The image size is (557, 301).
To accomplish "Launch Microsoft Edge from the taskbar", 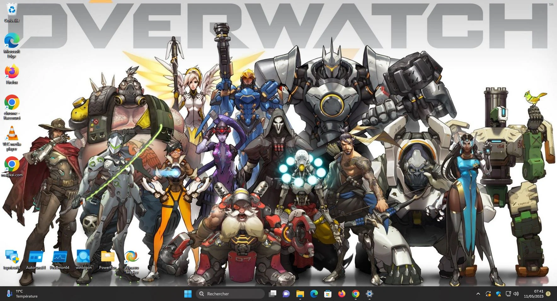I will (x=314, y=294).
